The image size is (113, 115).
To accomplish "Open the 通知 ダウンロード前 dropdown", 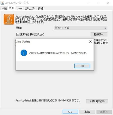I will tap(81, 28).
